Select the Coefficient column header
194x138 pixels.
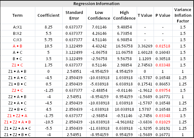[48, 16]
